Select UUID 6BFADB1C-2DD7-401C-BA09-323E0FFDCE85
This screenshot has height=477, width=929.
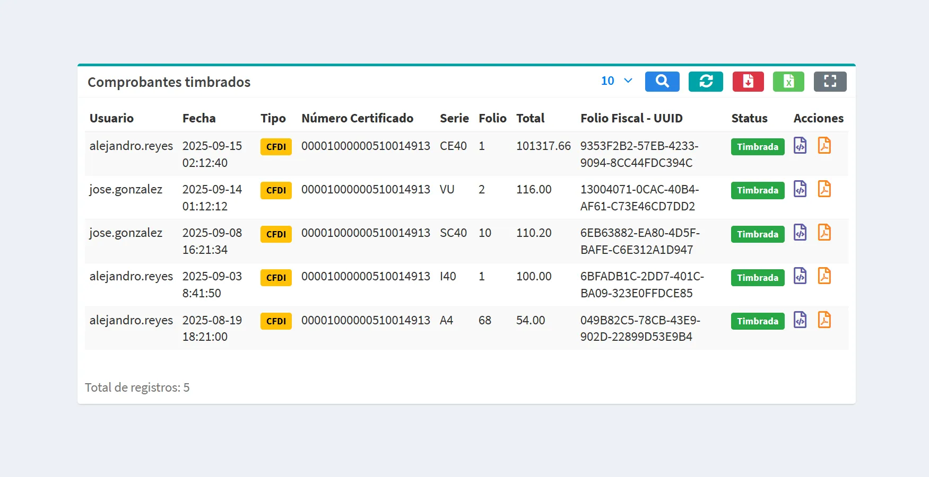[642, 285]
